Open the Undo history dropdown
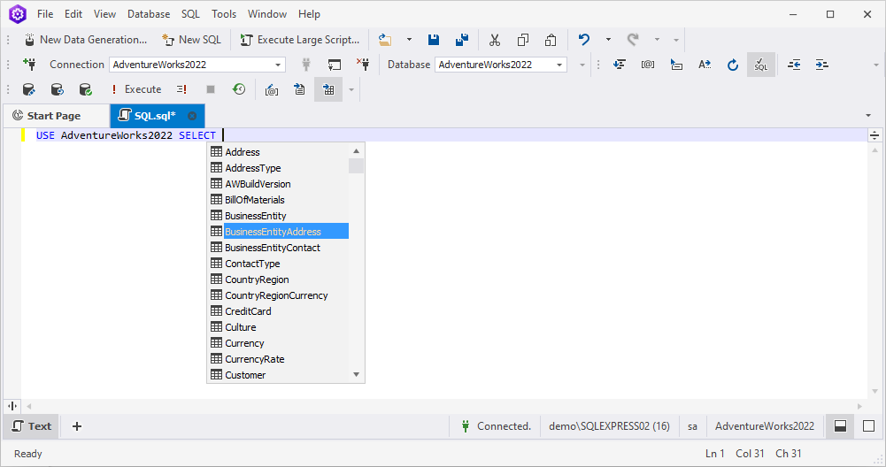This screenshot has height=467, width=886. coord(608,40)
